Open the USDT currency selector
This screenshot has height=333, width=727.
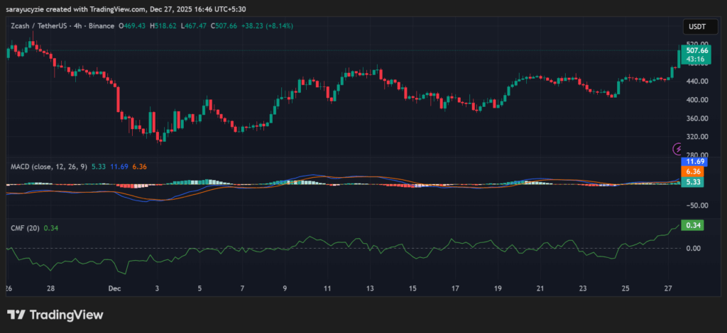[x=694, y=26]
